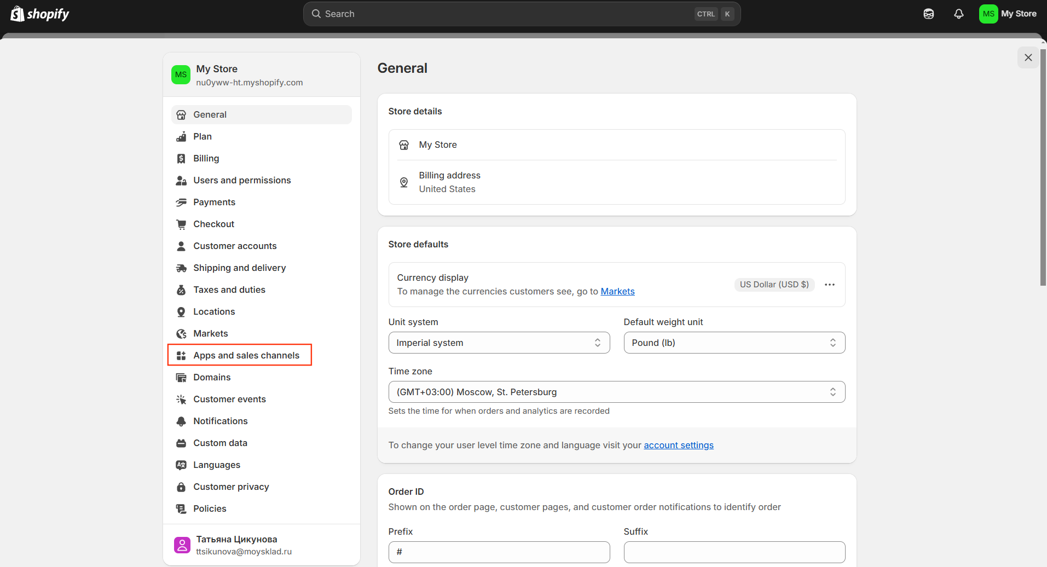Click the Shopify logo
Image resolution: width=1047 pixels, height=567 pixels.
tap(40, 14)
